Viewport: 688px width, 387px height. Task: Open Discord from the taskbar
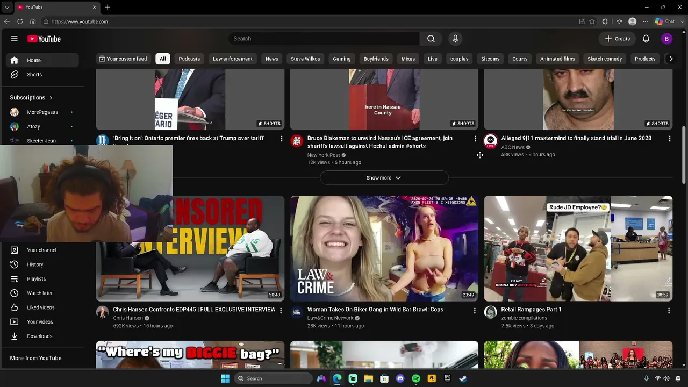pyautogui.click(x=400, y=378)
